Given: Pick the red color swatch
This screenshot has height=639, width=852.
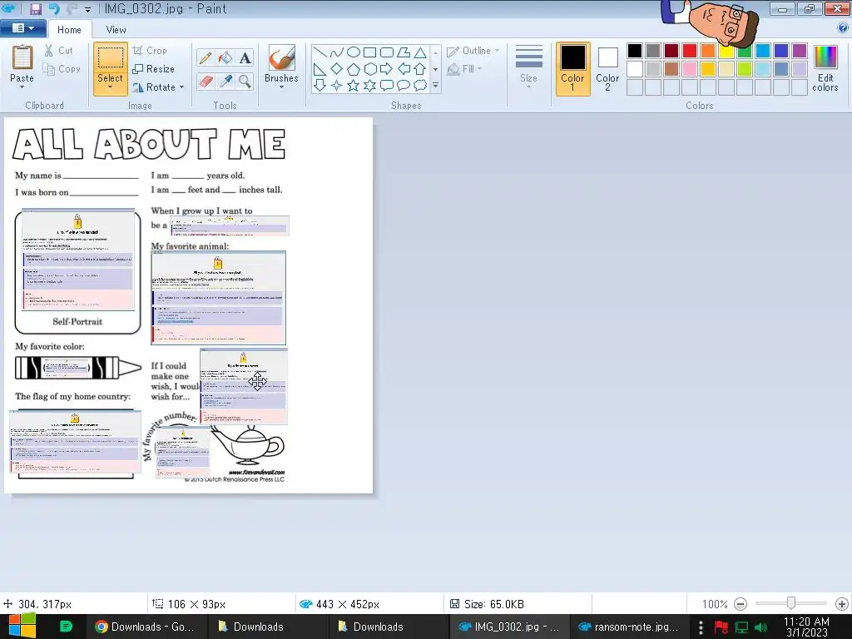Looking at the screenshot, I should [x=690, y=51].
